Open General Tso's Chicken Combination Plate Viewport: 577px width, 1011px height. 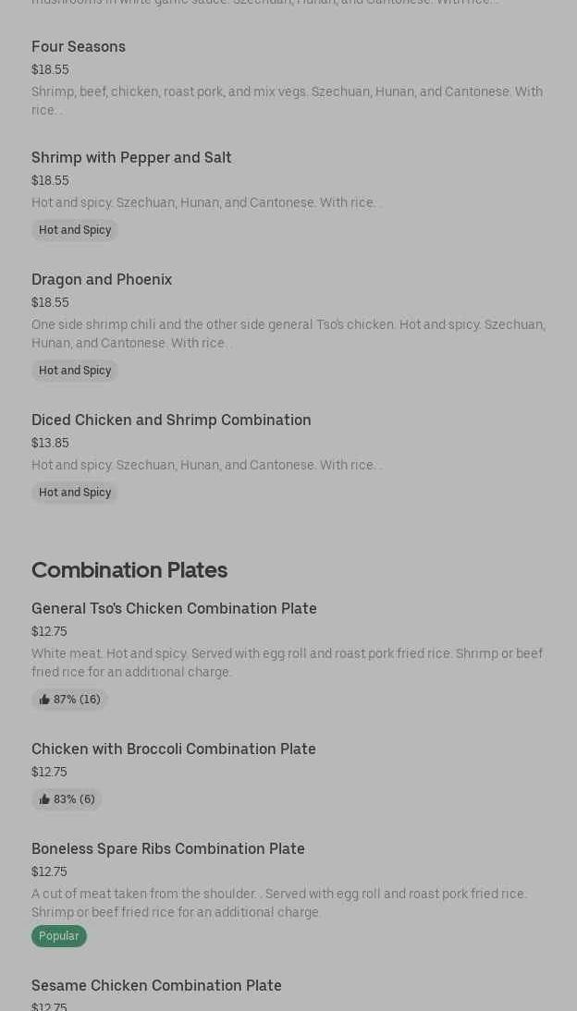(x=174, y=608)
